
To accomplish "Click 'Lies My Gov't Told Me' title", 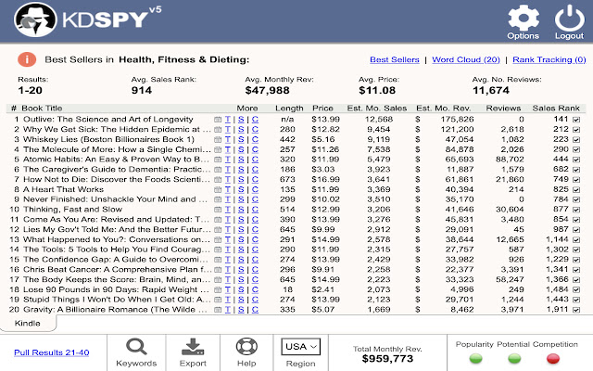I will [x=117, y=229].
